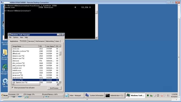Image resolution: width=181 pixels, height=102 pixels.
Task: Click the tasklist command line text
Action: (x=43, y=6)
